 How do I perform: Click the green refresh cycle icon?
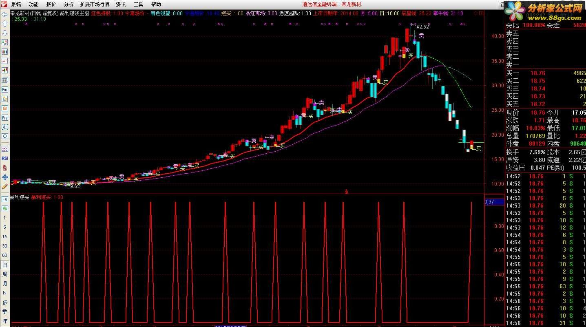tap(5, 208)
